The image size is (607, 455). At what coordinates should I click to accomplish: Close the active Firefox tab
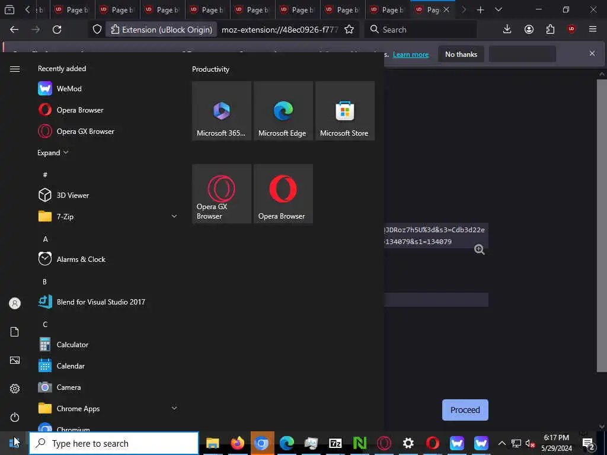point(446,9)
